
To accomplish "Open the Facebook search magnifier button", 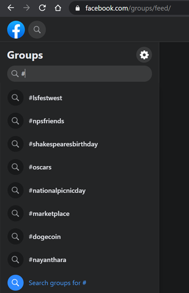I will 37,30.
